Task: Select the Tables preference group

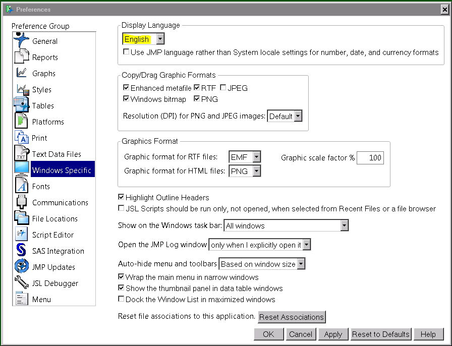Action: (x=43, y=106)
